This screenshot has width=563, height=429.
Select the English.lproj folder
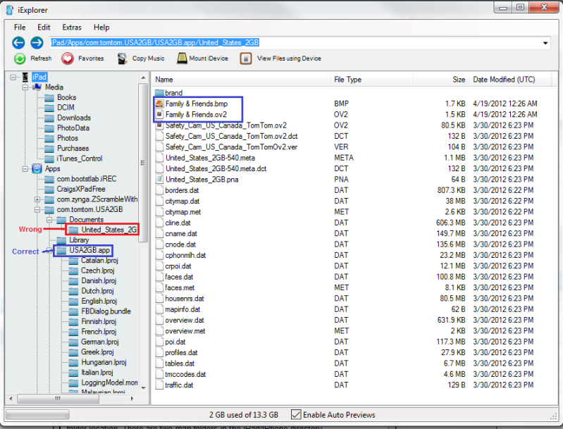(99, 301)
